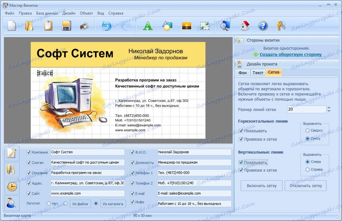Click the clock history icon in left sidebar
Screen dimensions: 342x221
click(x=11, y=186)
